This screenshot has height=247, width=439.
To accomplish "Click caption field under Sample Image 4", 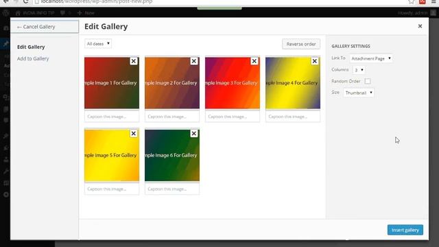I will pos(293,117).
